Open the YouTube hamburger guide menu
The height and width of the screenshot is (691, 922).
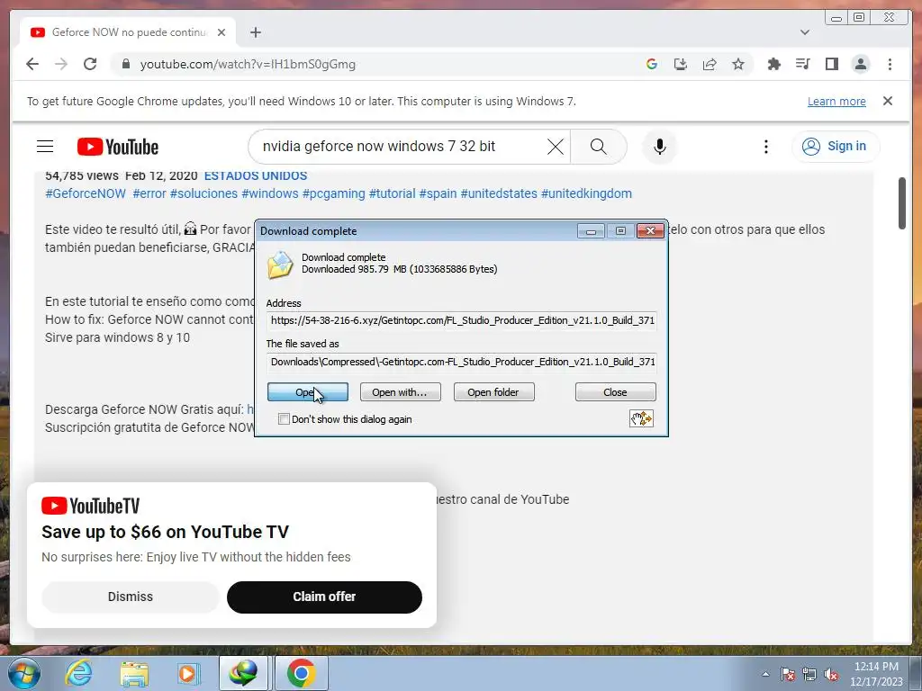point(45,147)
